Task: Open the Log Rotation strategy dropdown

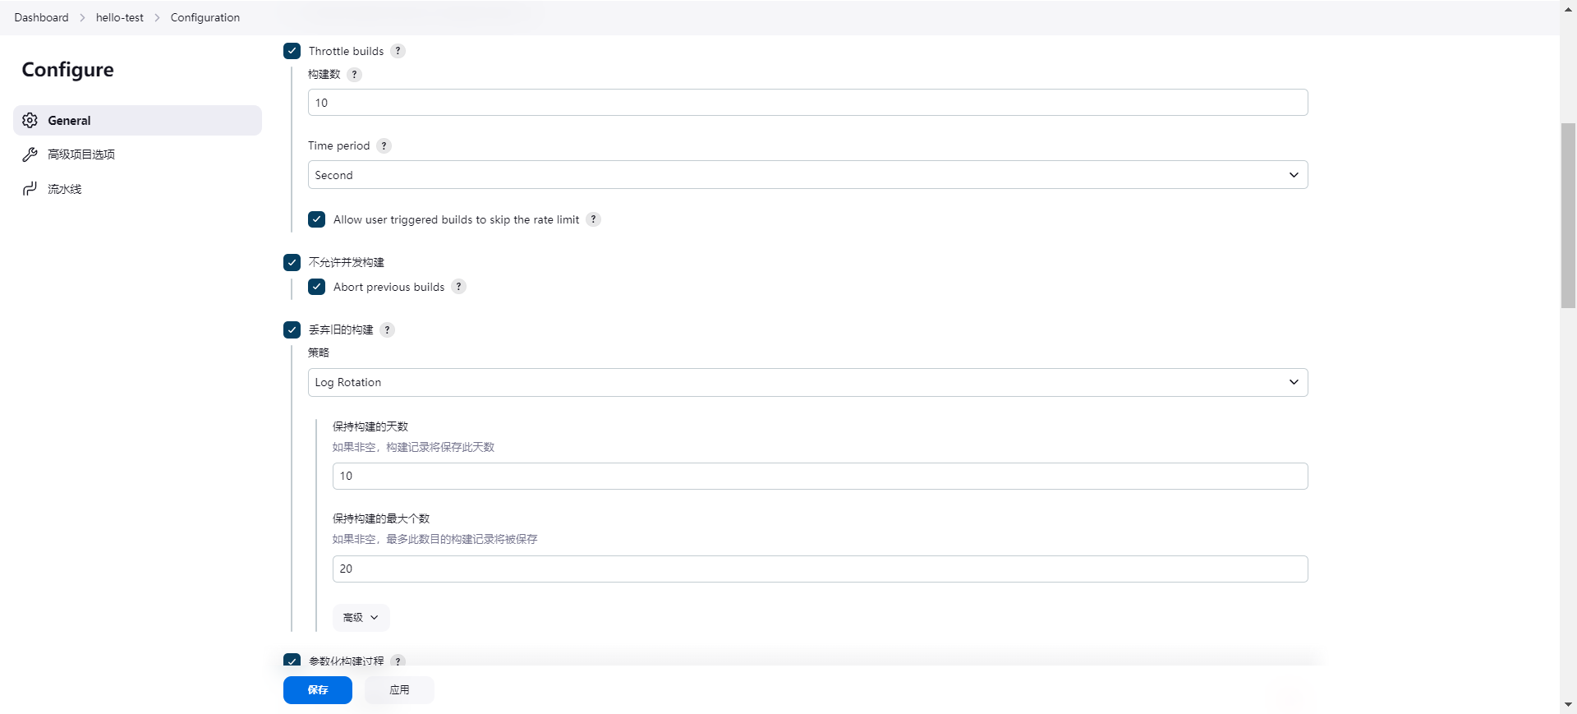Action: [807, 383]
